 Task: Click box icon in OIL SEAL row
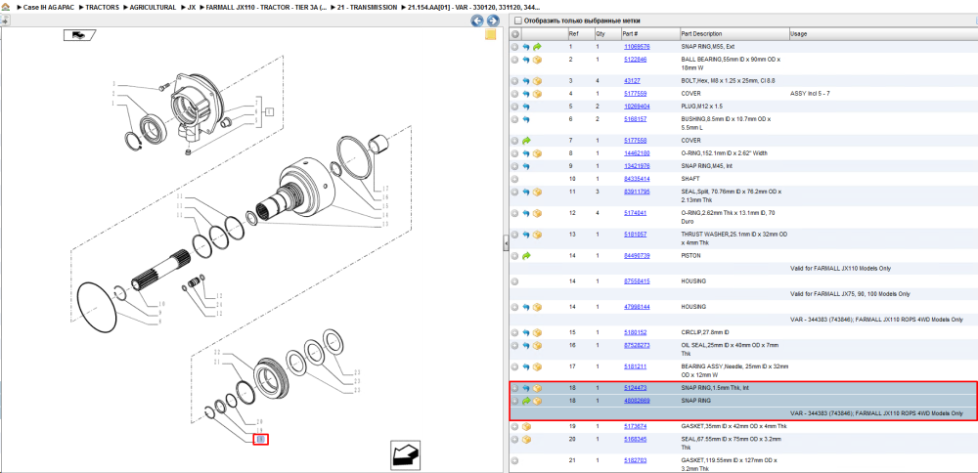537,345
